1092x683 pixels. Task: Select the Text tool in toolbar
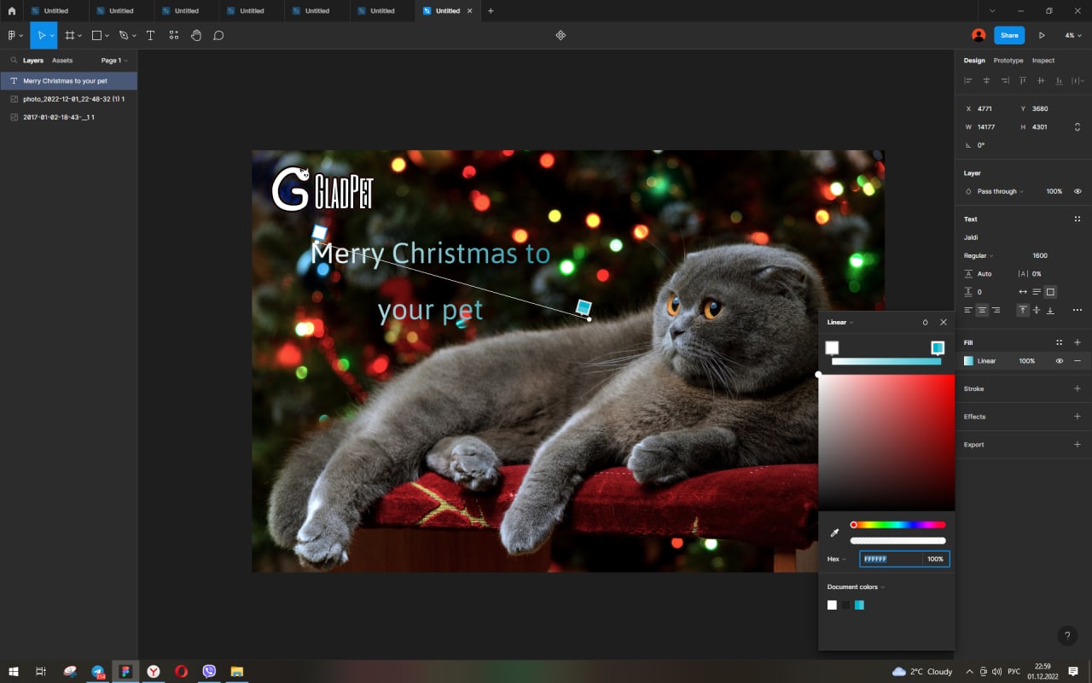[x=150, y=36]
